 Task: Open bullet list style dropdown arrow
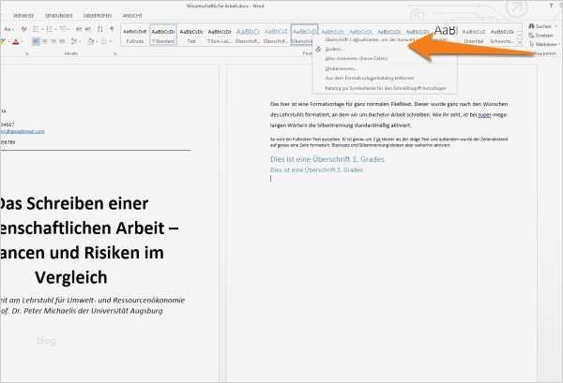[42, 29]
